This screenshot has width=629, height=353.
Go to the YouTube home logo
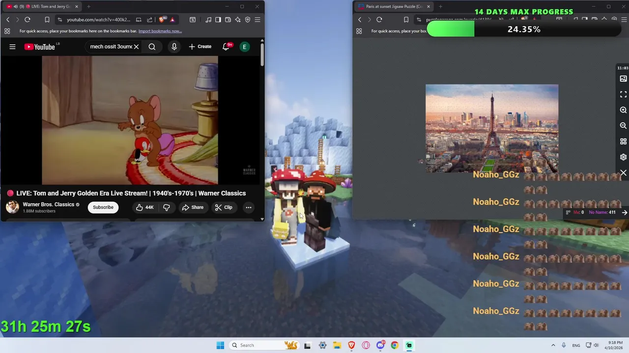pos(39,47)
